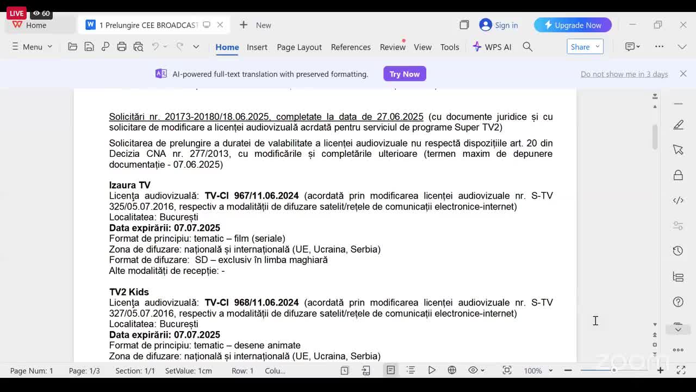Zoom out with minus button
The image size is (696, 392).
click(568, 370)
